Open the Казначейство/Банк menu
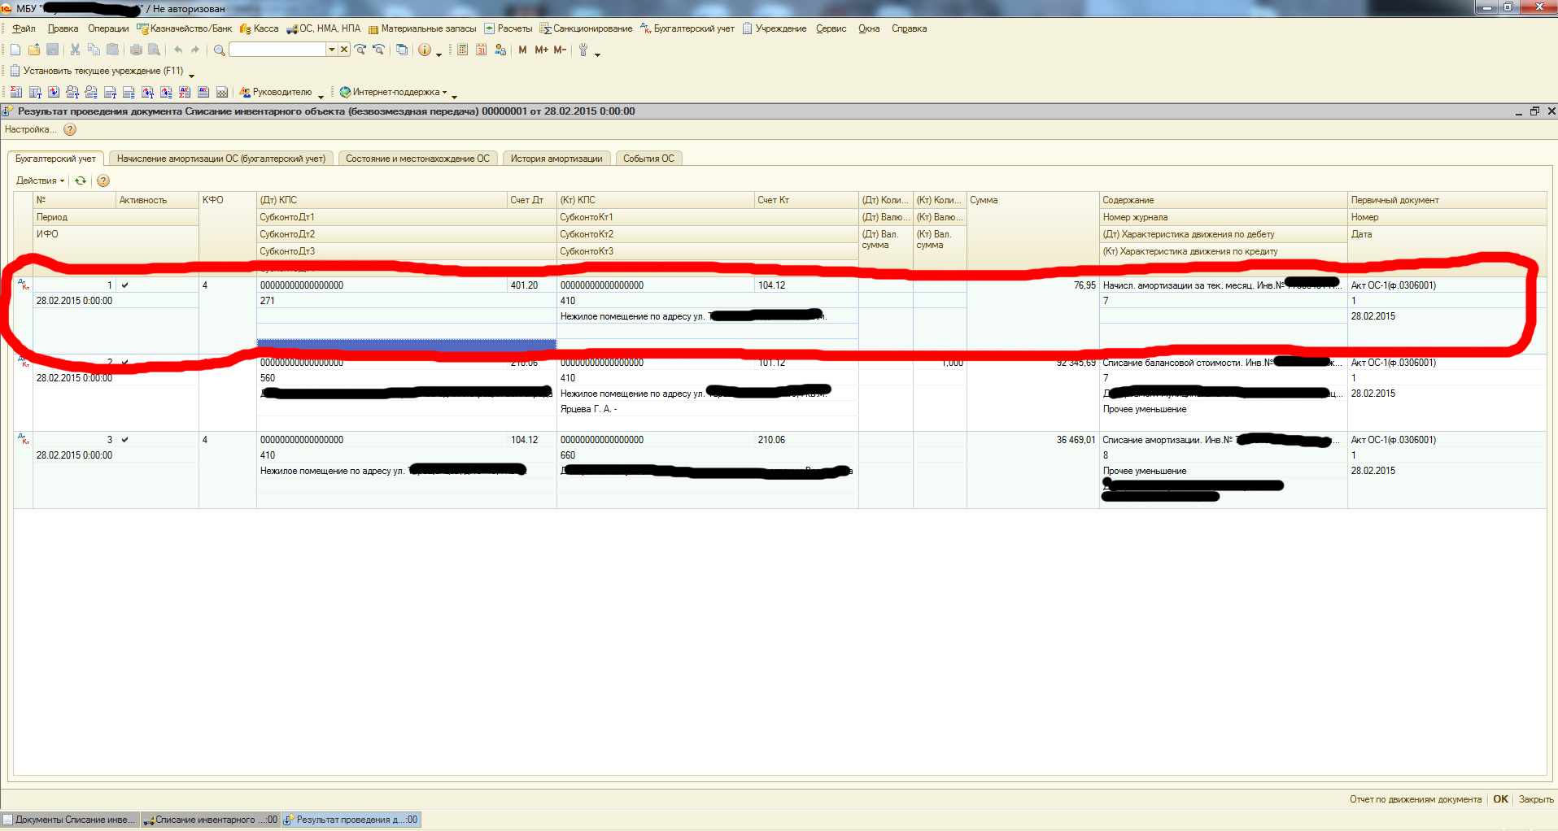 185,28
